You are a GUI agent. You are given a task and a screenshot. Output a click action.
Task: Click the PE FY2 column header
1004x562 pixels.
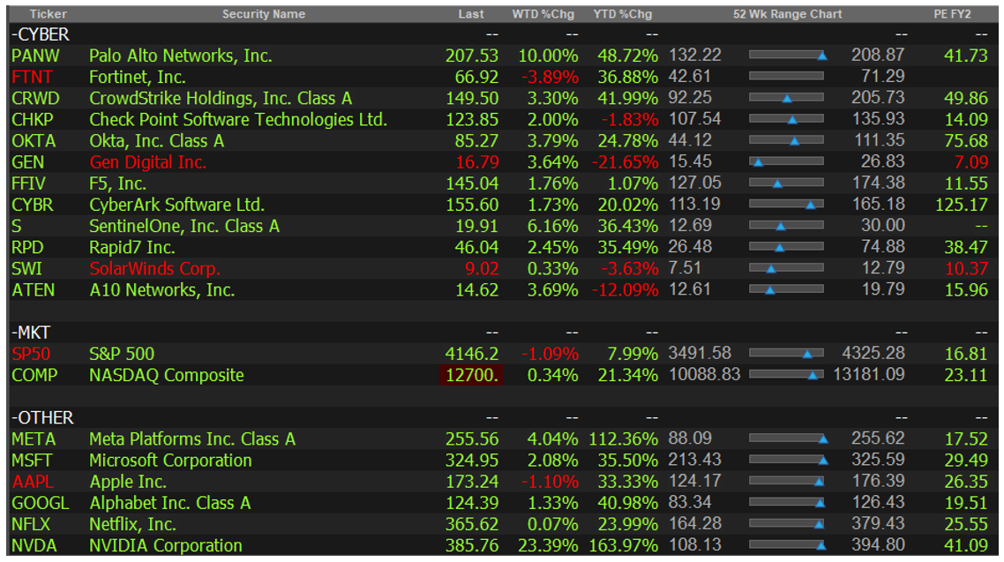pyautogui.click(x=952, y=14)
